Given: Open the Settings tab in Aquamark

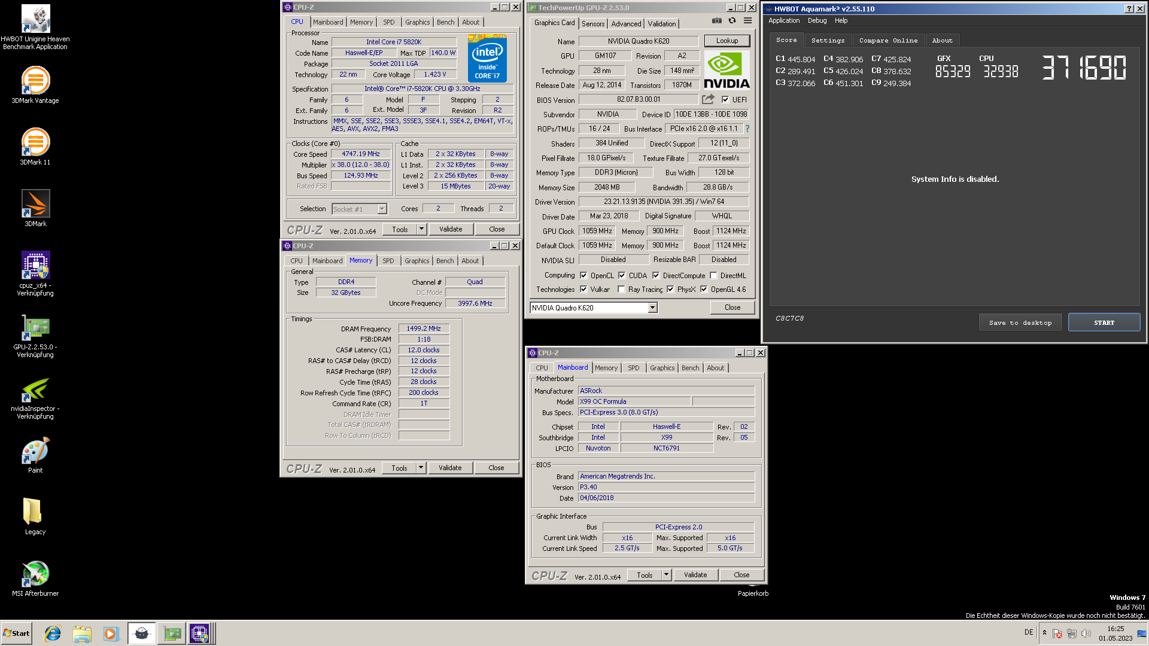Looking at the screenshot, I should pyautogui.click(x=828, y=40).
